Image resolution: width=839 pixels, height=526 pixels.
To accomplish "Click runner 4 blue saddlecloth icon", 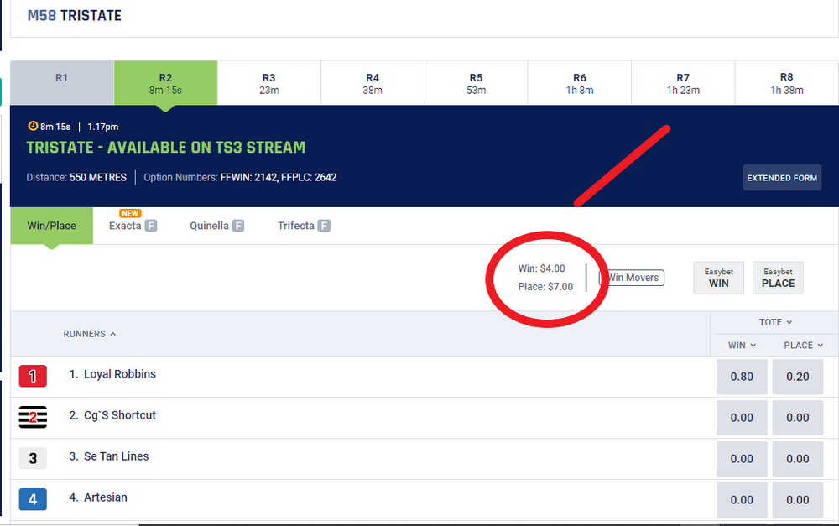I will click(33, 499).
